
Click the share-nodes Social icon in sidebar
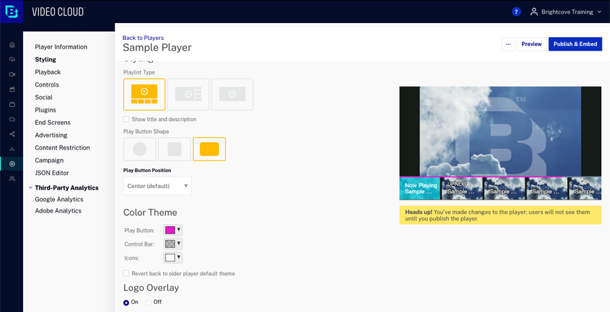(x=12, y=134)
